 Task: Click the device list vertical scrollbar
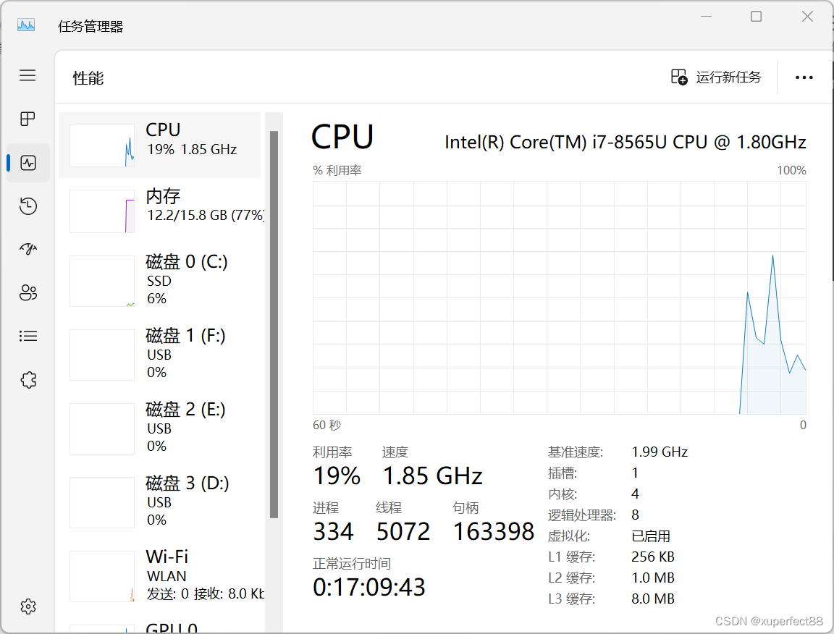pos(274,324)
